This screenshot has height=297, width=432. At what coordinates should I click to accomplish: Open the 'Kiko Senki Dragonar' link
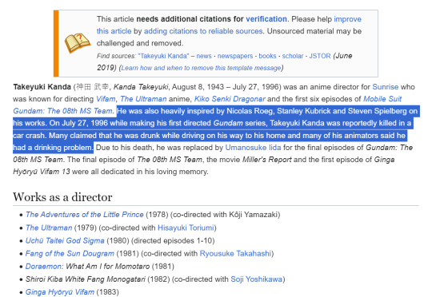click(230, 99)
